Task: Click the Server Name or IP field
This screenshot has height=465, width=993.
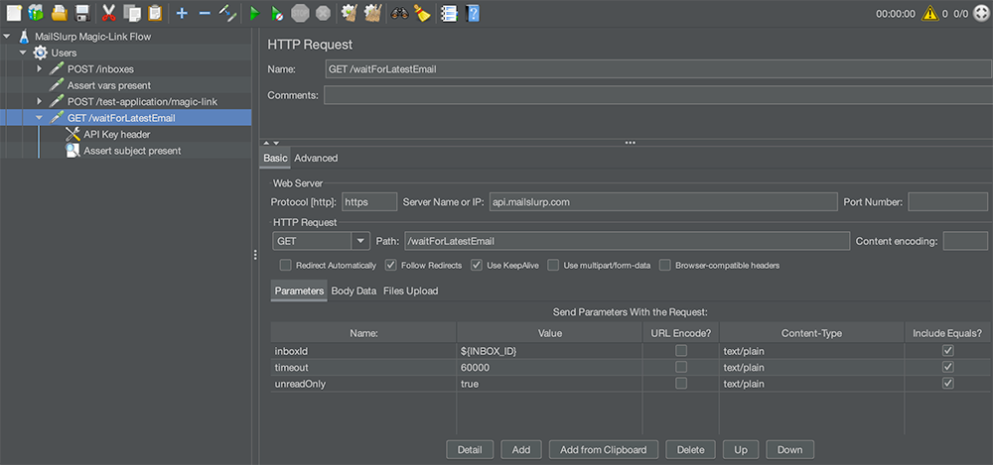Action: 663,202
